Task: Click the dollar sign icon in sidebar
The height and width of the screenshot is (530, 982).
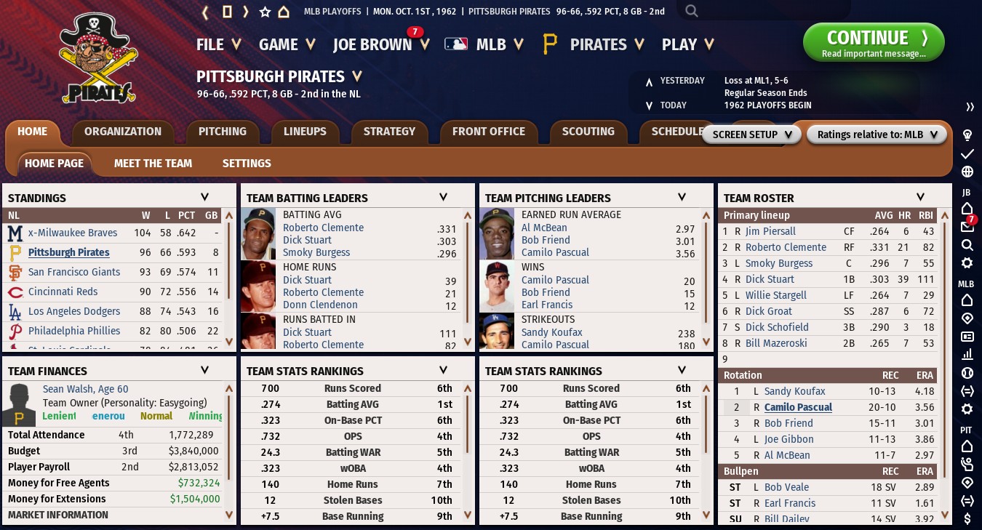Action: 967,518
